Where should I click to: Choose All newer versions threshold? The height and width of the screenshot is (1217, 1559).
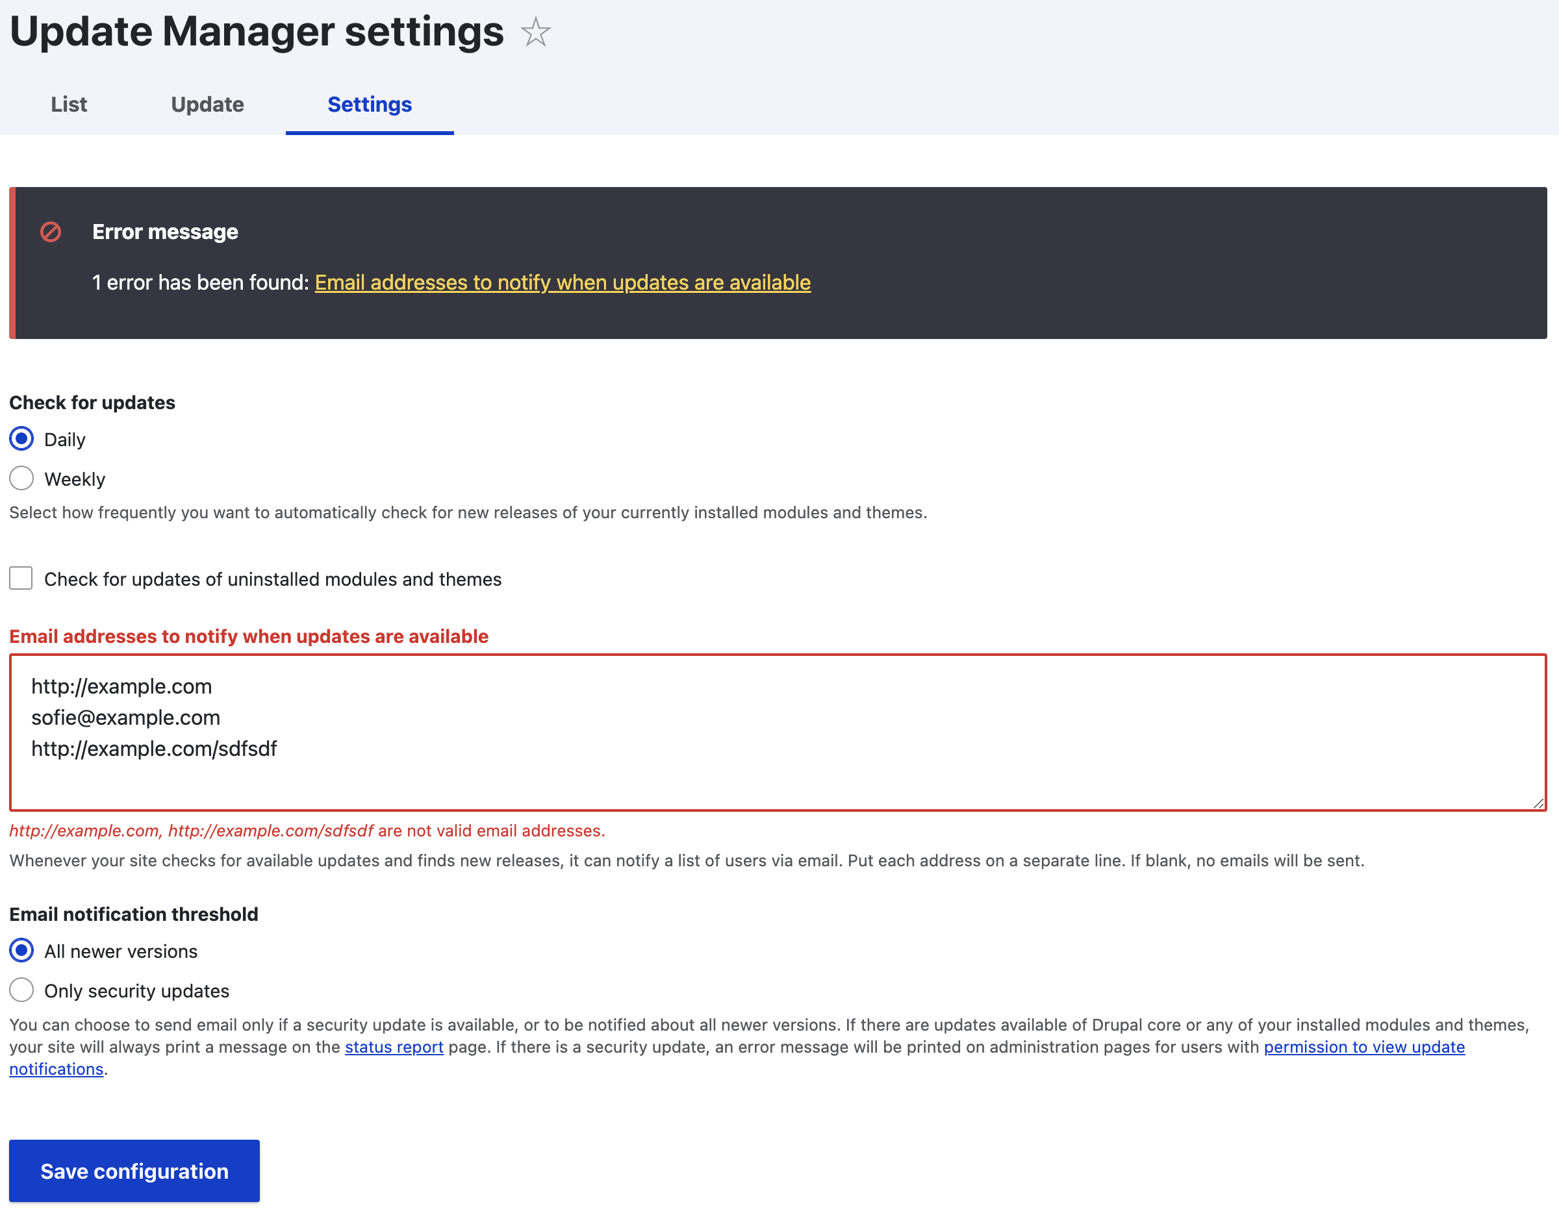(x=21, y=951)
